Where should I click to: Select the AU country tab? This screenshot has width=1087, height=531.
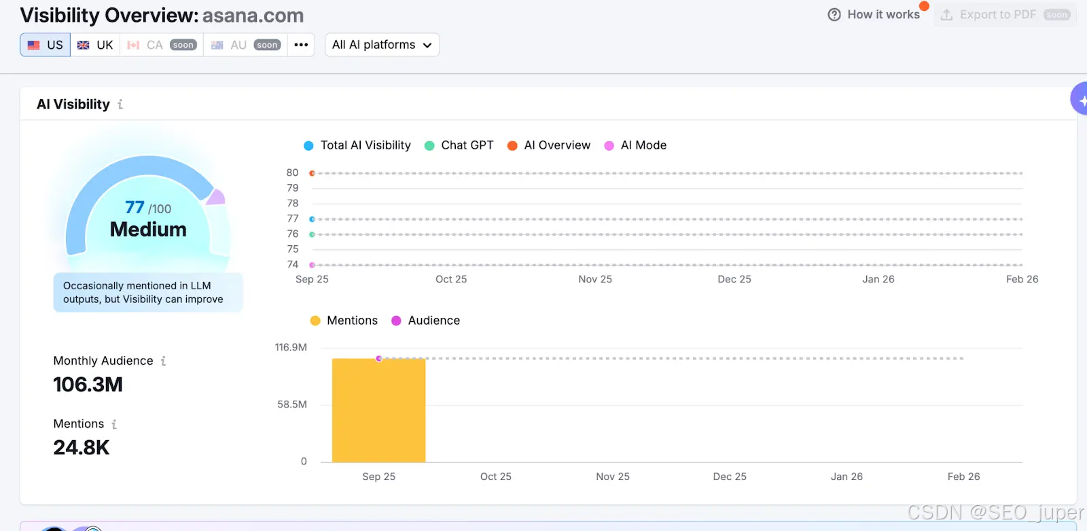[245, 45]
